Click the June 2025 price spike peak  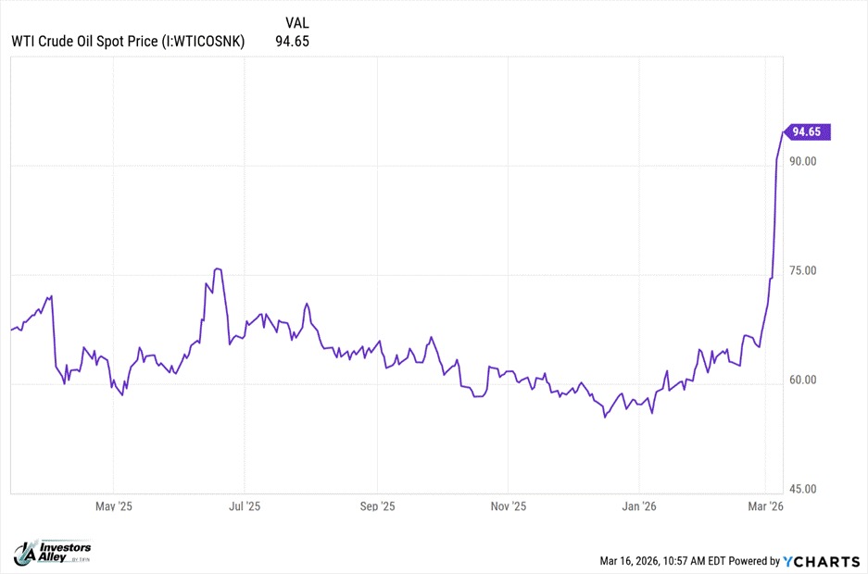217,268
